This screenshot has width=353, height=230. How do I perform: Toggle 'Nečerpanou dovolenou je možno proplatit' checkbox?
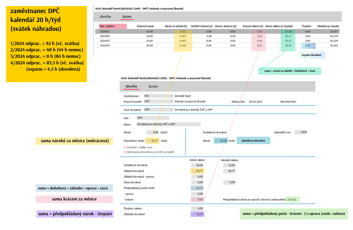coord(125,152)
